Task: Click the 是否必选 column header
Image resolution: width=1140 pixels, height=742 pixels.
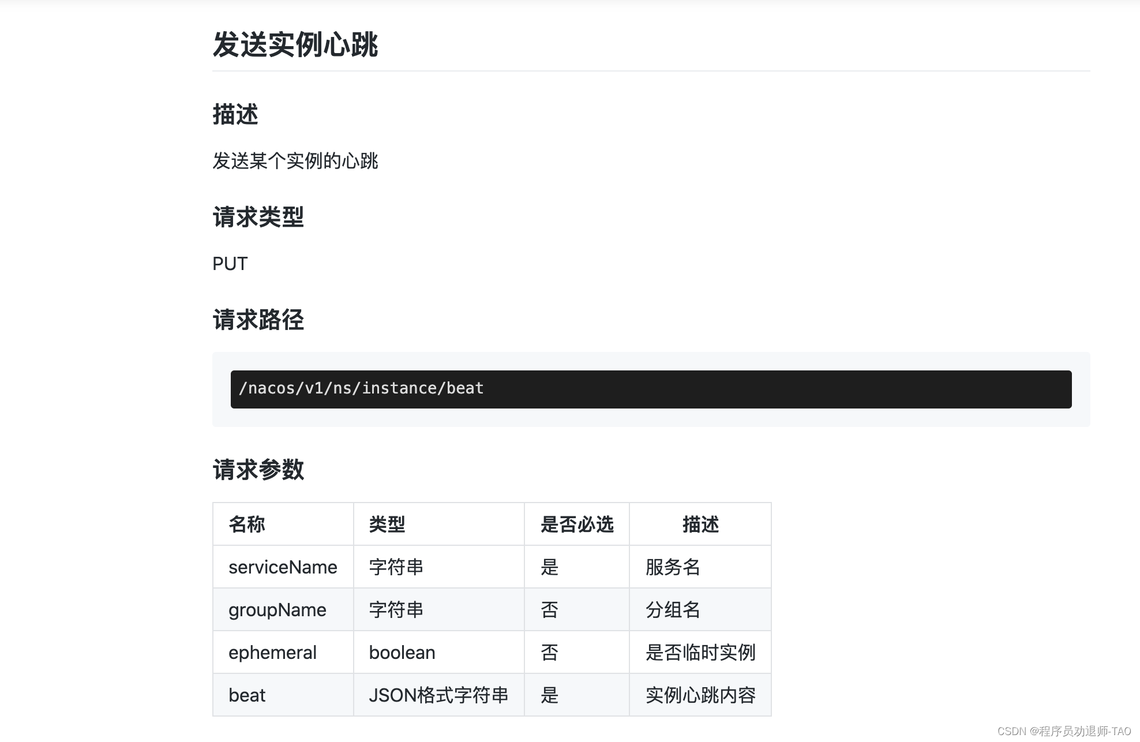Action: pos(577,524)
